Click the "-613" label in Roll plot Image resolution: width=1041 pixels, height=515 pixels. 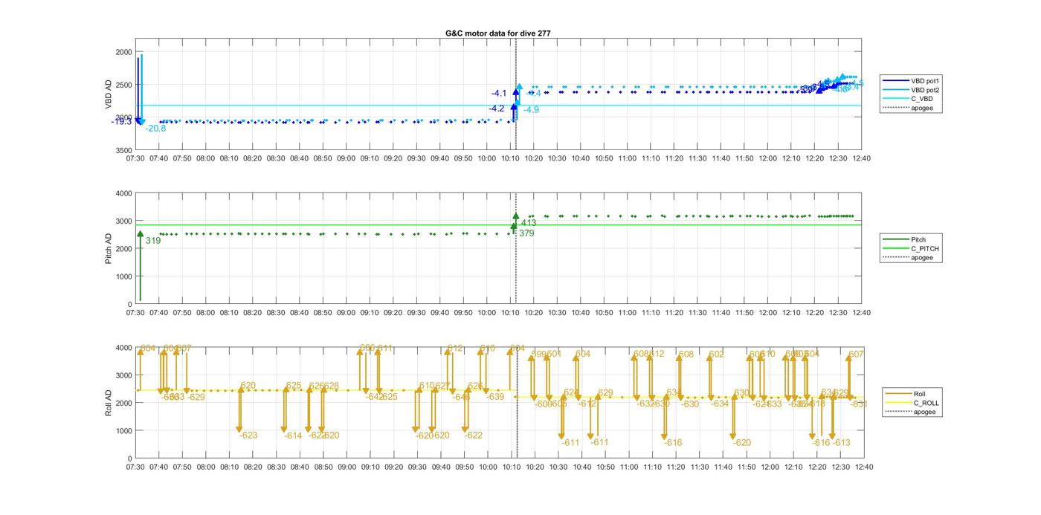[841, 443]
